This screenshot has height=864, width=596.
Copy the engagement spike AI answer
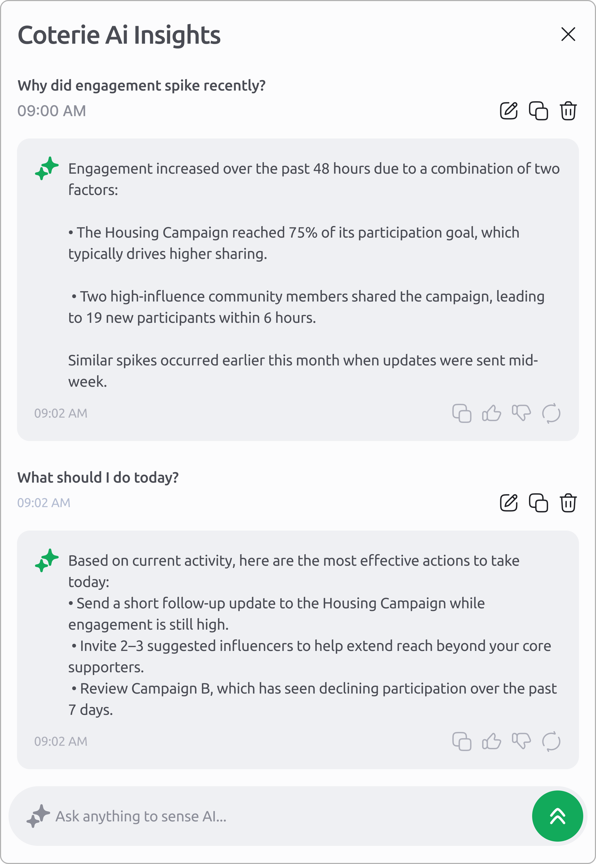[462, 413]
